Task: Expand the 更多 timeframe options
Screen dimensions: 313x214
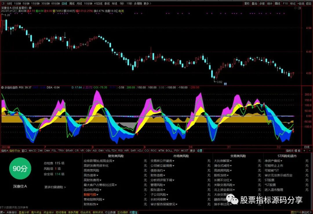Action: (x=147, y=3)
